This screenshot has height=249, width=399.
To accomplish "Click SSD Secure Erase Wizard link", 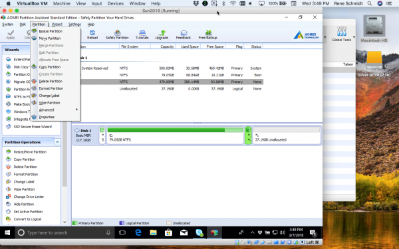I will click(x=33, y=127).
